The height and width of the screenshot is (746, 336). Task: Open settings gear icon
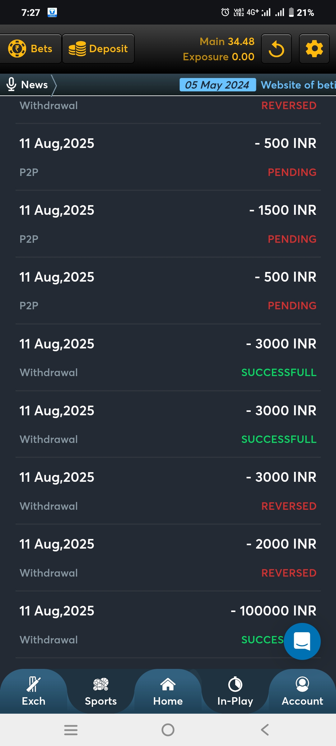(x=314, y=49)
